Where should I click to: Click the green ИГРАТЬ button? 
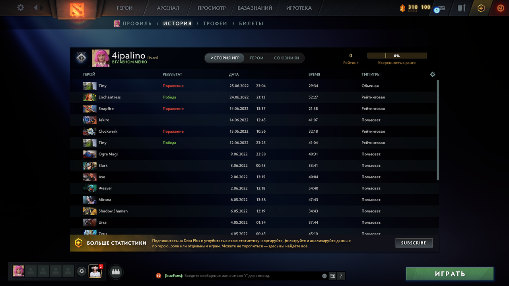450,274
